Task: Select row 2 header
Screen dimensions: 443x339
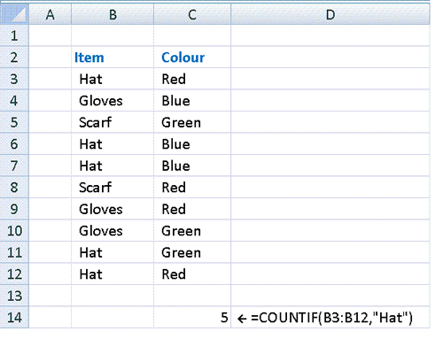Action: coord(14,57)
